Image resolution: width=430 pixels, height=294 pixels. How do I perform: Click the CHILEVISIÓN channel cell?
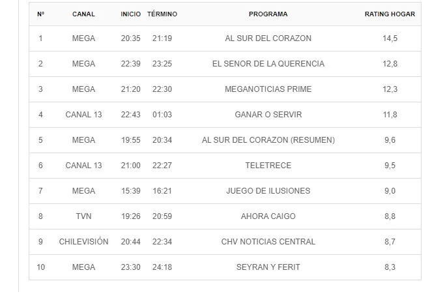pyautogui.click(x=83, y=242)
